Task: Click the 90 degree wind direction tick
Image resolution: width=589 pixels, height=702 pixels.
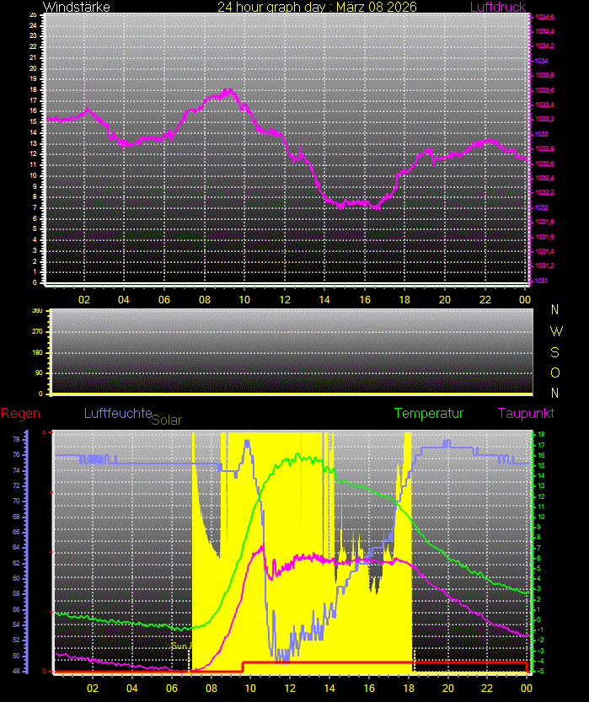Action: (x=38, y=373)
